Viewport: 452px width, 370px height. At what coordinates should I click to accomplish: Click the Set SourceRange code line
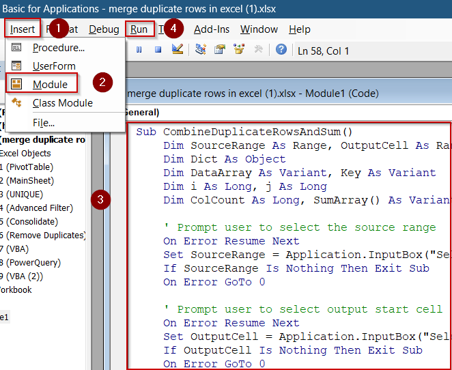click(x=307, y=255)
